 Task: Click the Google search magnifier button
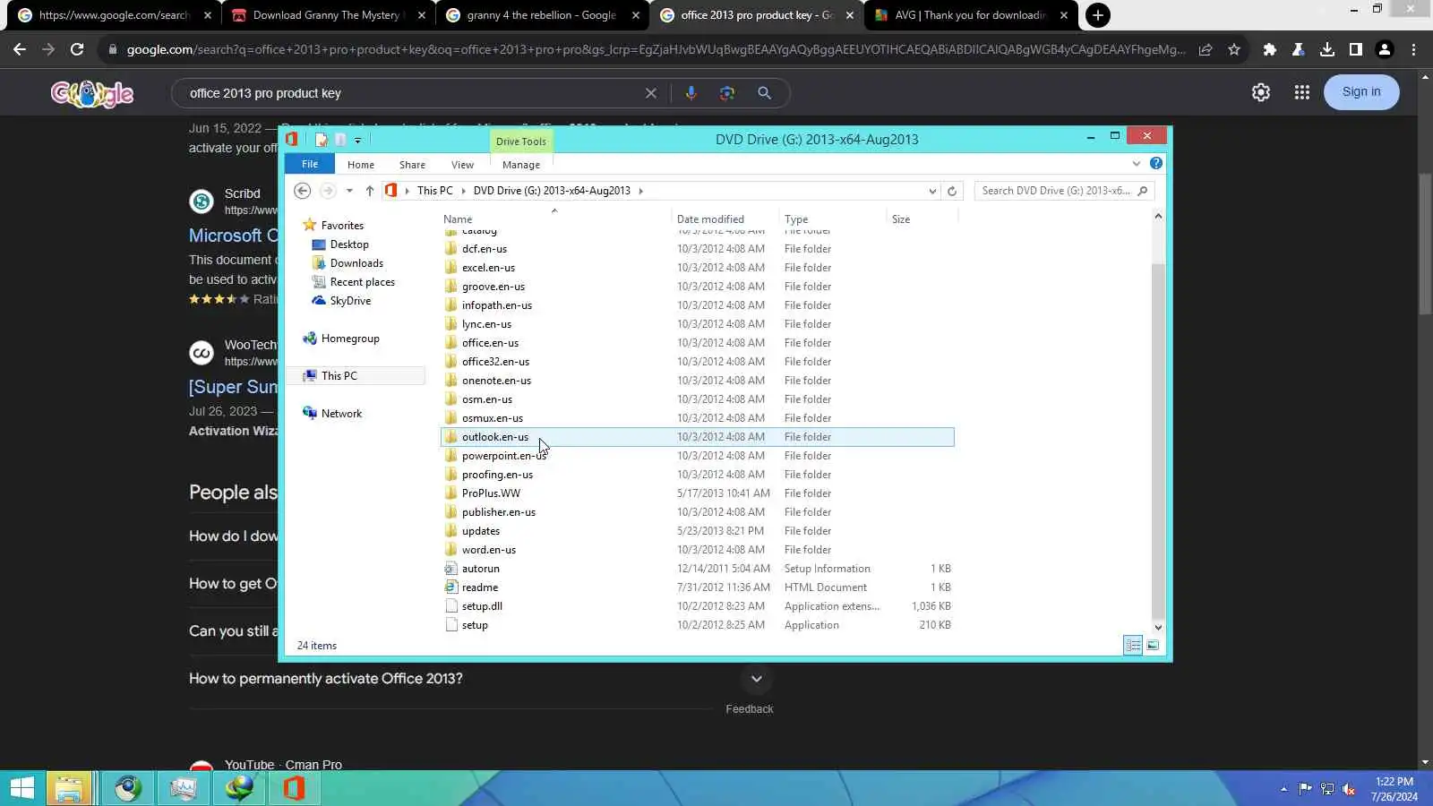click(x=764, y=92)
